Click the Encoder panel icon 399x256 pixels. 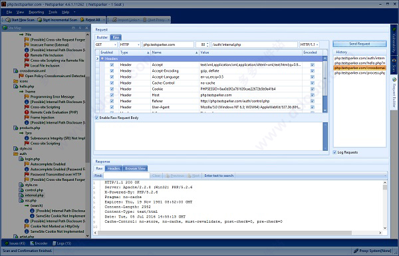32,243
